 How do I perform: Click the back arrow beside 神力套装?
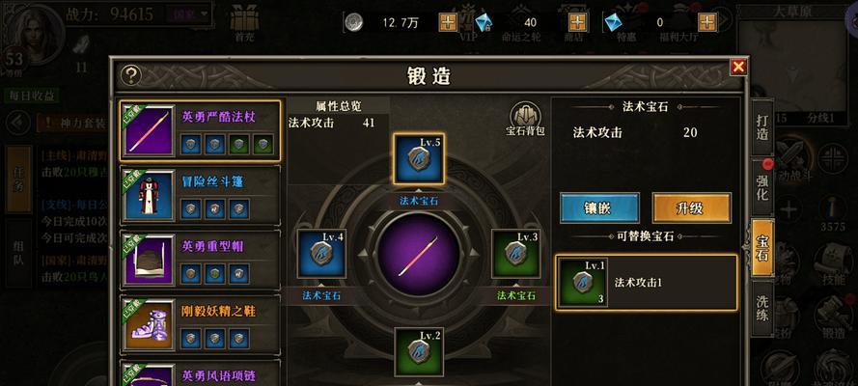[19, 122]
